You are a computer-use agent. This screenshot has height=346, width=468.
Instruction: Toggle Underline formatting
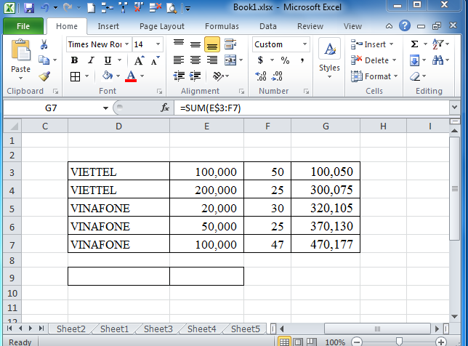pyautogui.click(x=108, y=60)
